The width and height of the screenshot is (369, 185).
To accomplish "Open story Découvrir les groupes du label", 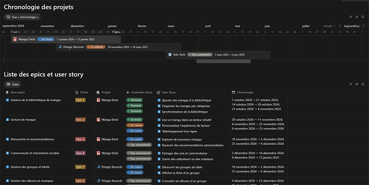I will point(182,167).
